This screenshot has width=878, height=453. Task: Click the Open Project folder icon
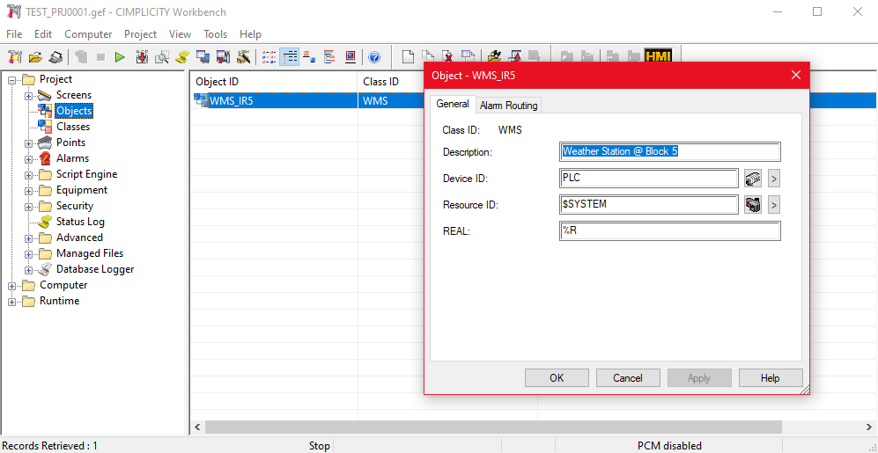click(35, 56)
